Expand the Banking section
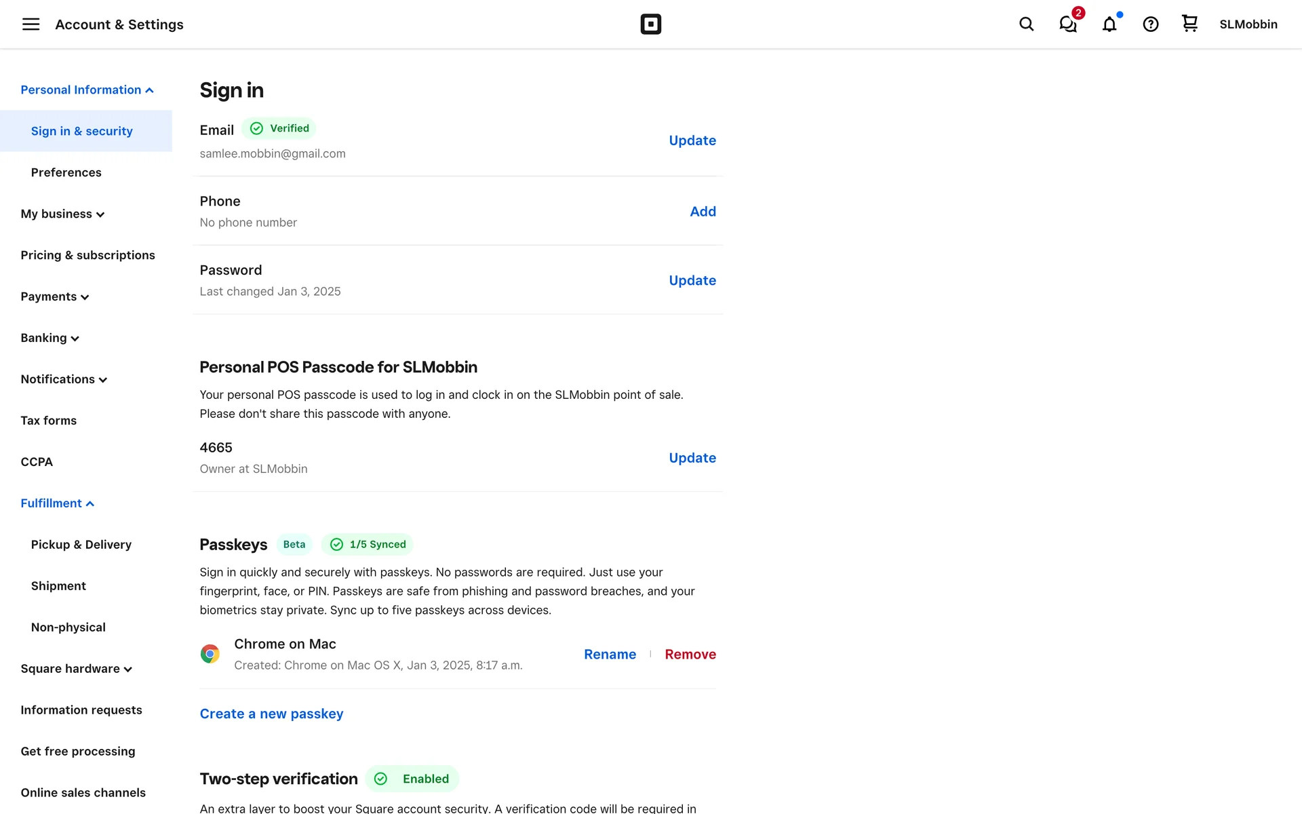1302x814 pixels. click(50, 338)
